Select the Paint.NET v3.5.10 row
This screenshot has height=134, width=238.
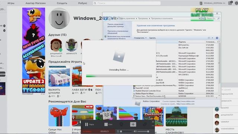pyautogui.click(x=176, y=88)
